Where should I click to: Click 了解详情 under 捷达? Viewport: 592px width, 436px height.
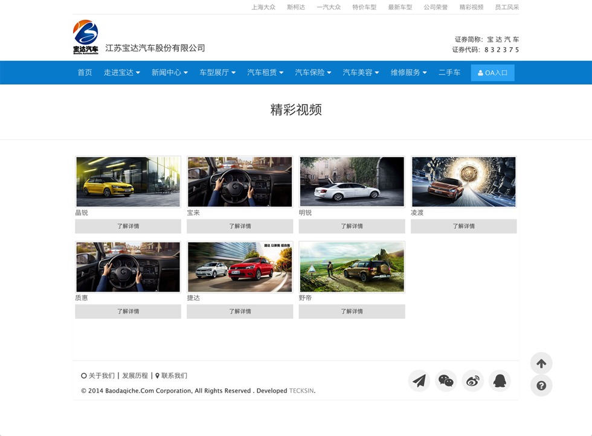(x=240, y=312)
